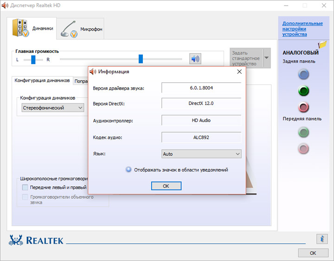The width and height of the screenshot is (334, 261).
Task: Click the Версия DirectX label
Action: pyautogui.click(x=109, y=104)
